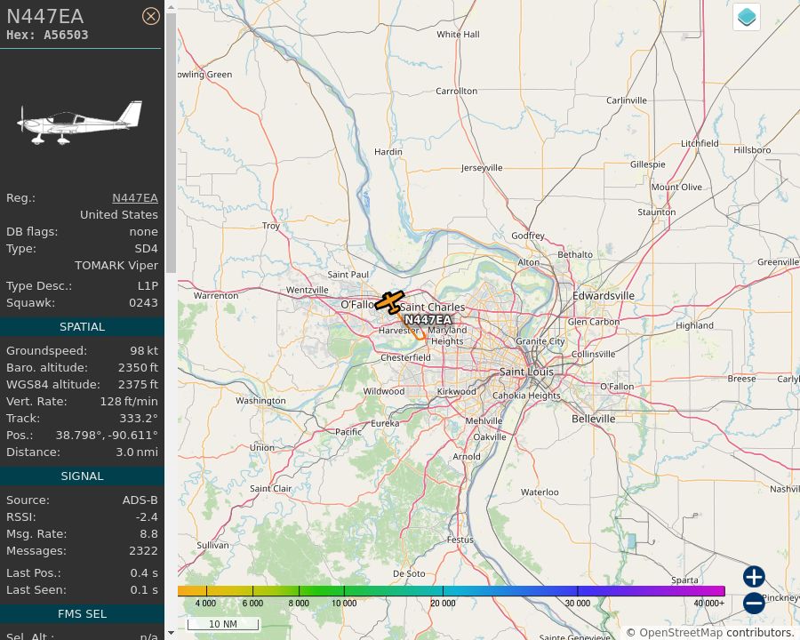Click the Waterloo label on the map
This screenshot has height=640, width=800.
540,492
